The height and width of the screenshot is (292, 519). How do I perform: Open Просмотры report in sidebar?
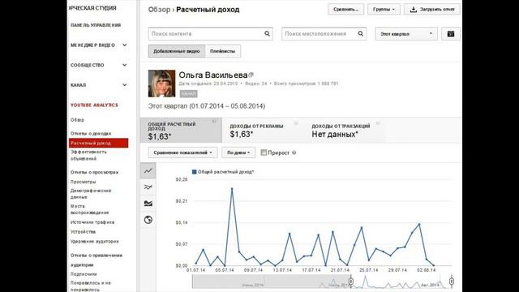(83, 182)
